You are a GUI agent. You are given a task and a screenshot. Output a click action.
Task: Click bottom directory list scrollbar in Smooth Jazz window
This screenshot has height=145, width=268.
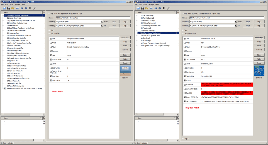(23, 140)
